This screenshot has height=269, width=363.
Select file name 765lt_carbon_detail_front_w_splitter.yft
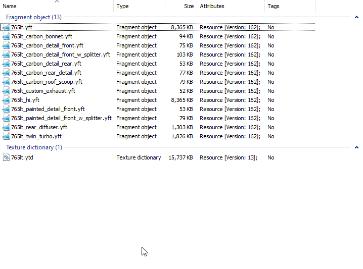point(61,55)
